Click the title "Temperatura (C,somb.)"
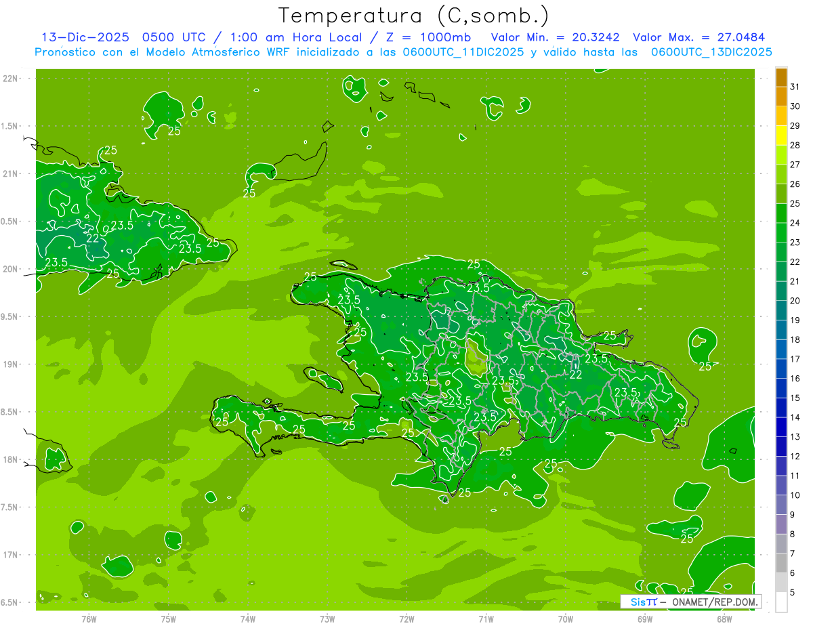The image size is (813, 628). click(x=413, y=16)
